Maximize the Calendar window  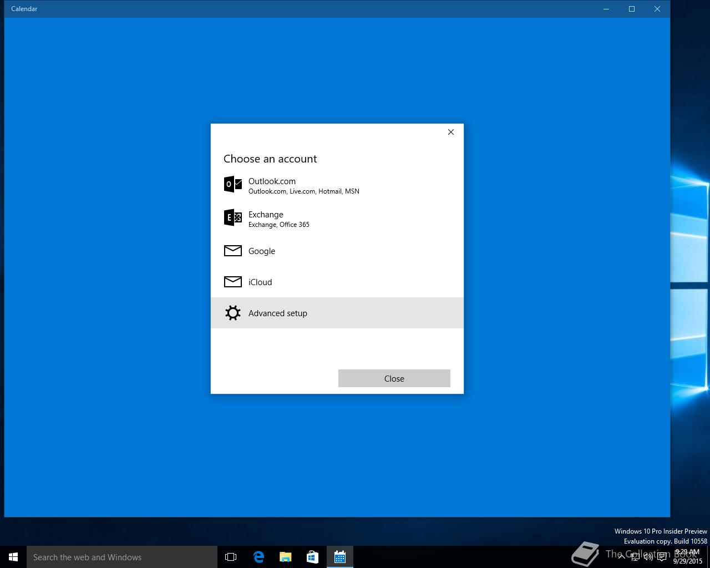click(632, 9)
